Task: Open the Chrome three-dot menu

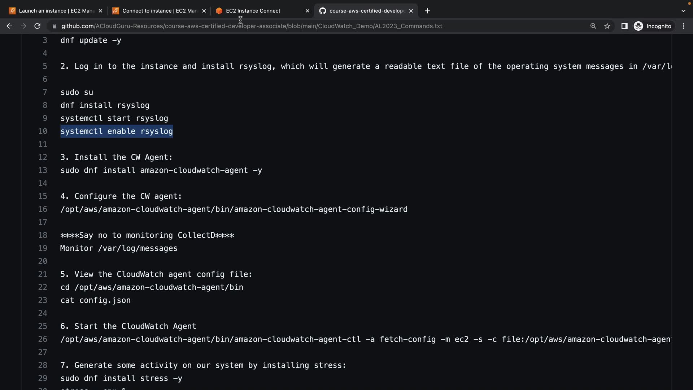Action: [683, 26]
